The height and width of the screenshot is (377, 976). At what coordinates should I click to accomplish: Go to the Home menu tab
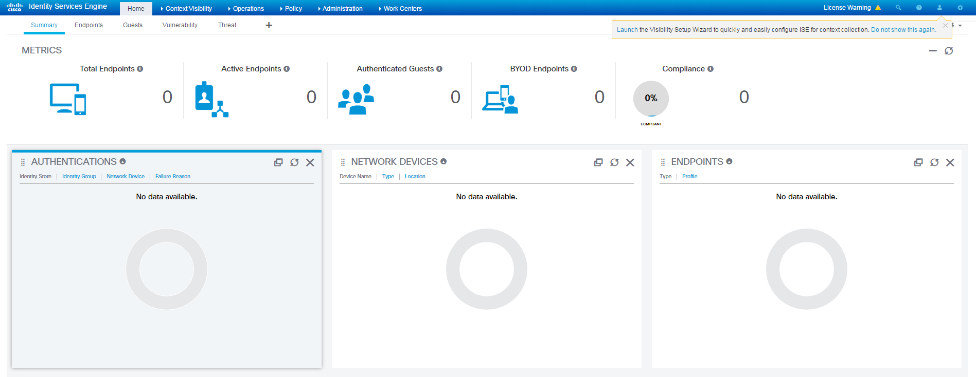click(x=136, y=9)
